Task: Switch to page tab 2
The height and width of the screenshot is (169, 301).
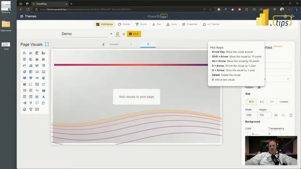Action: coord(148,44)
